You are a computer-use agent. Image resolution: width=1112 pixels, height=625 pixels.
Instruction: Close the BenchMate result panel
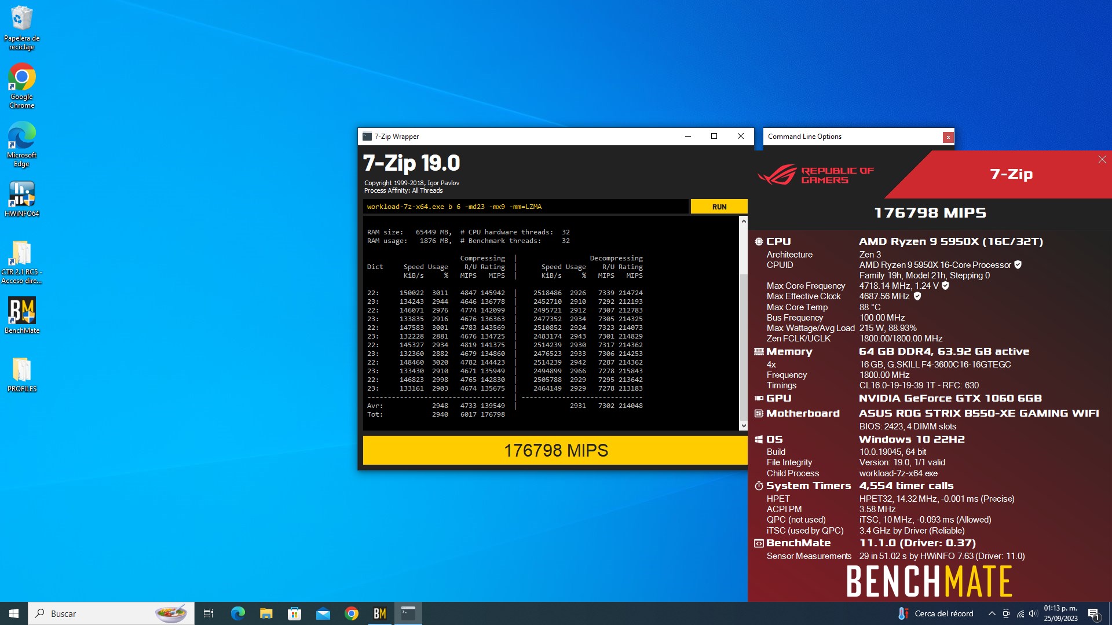[x=1102, y=160]
